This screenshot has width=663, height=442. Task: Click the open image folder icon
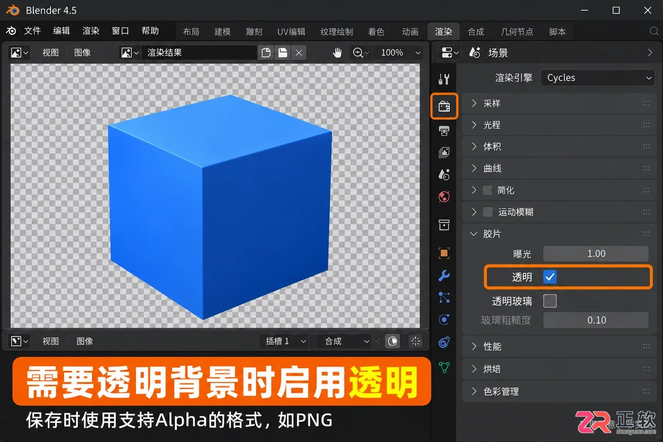click(x=282, y=53)
